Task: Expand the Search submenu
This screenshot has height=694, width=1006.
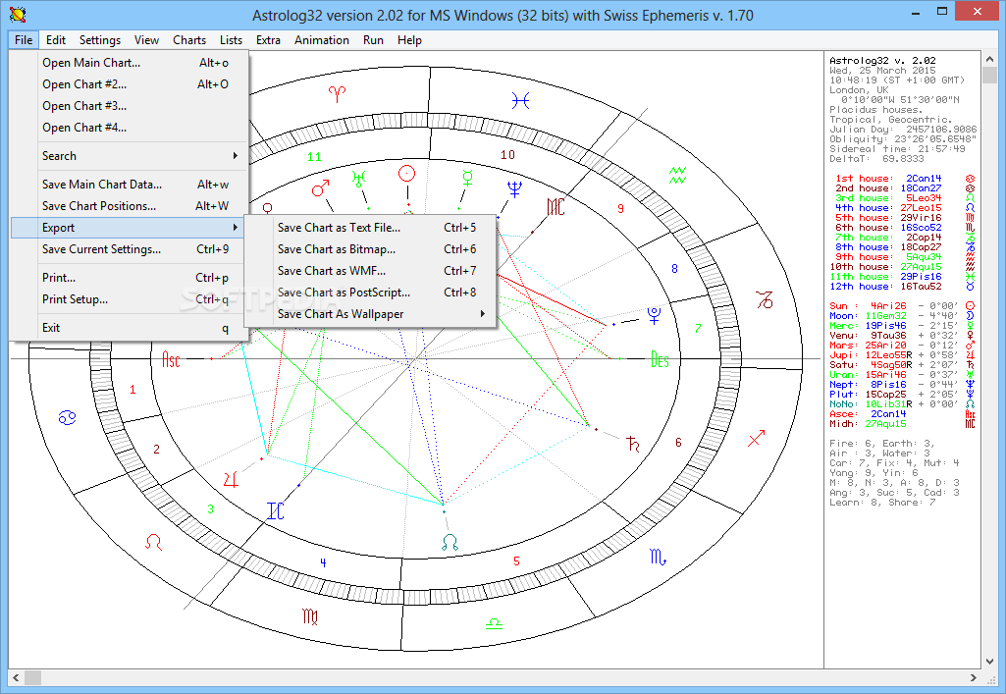Action: 129,156
